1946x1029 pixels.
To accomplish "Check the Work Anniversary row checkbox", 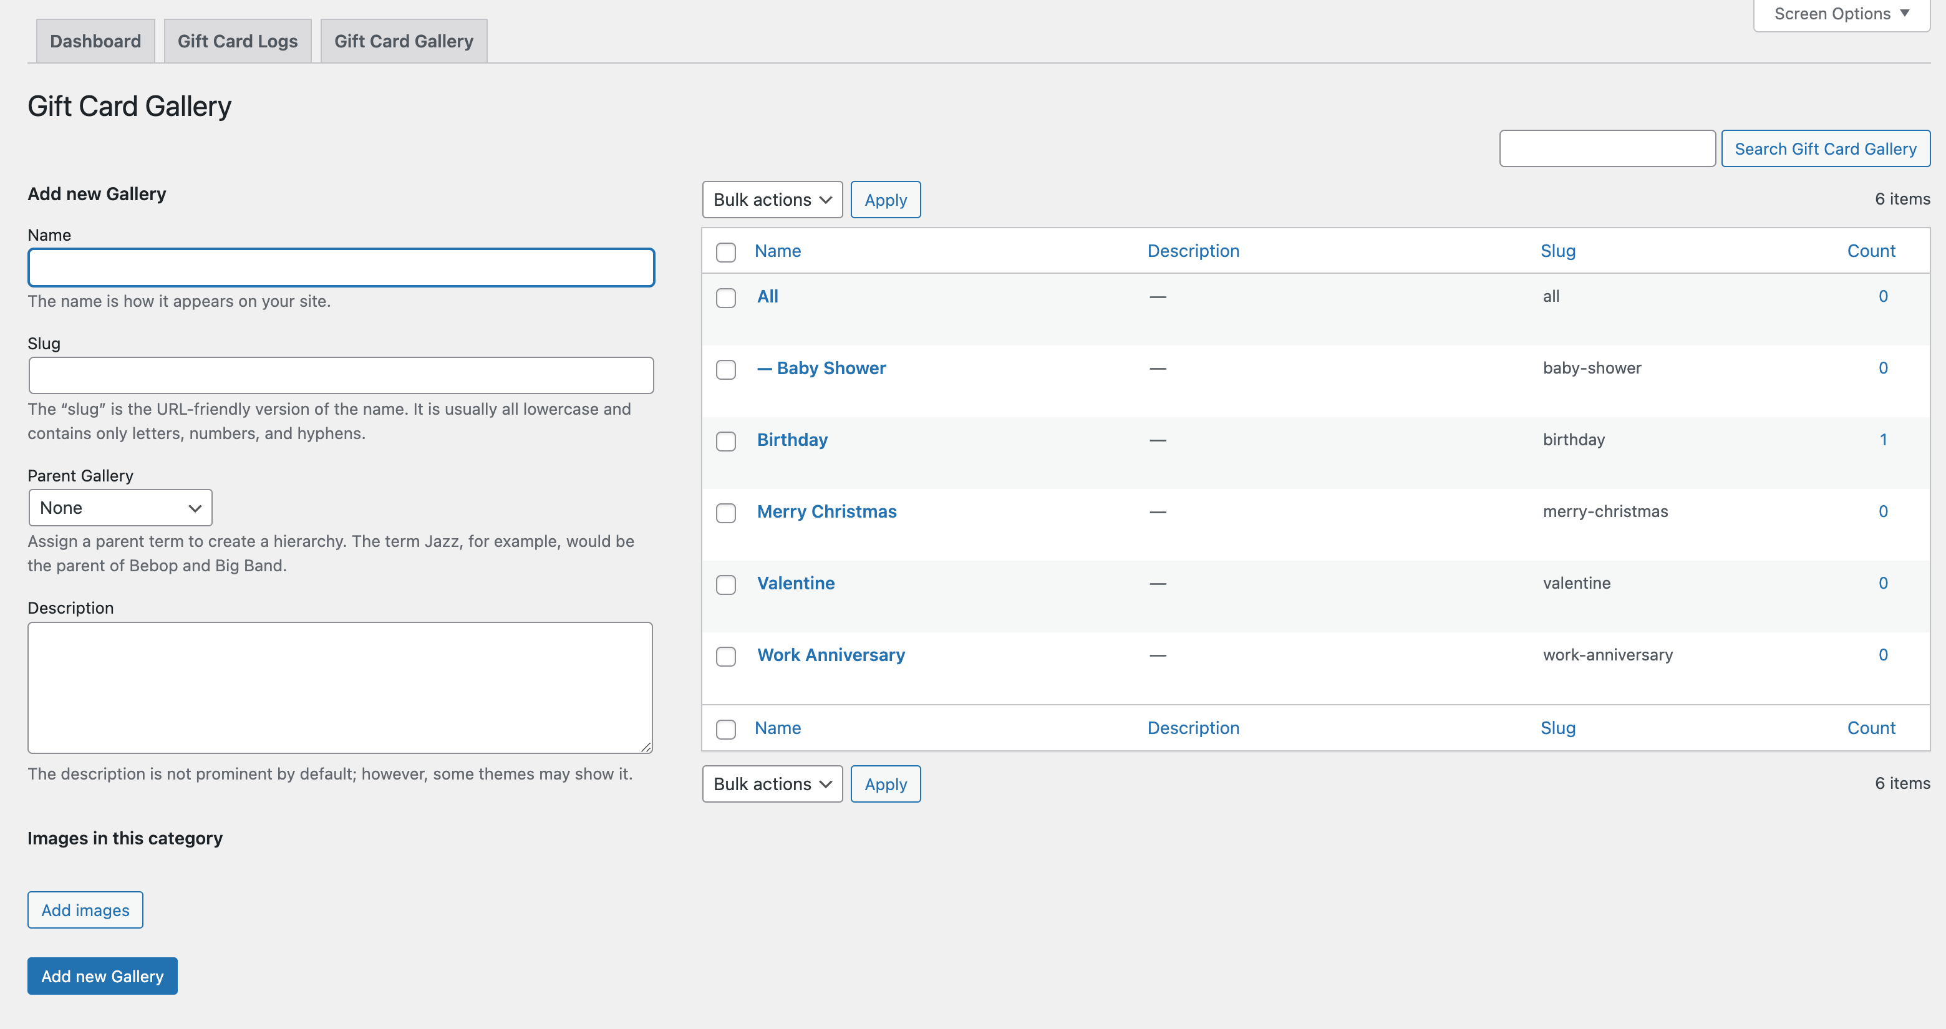I will pos(725,657).
